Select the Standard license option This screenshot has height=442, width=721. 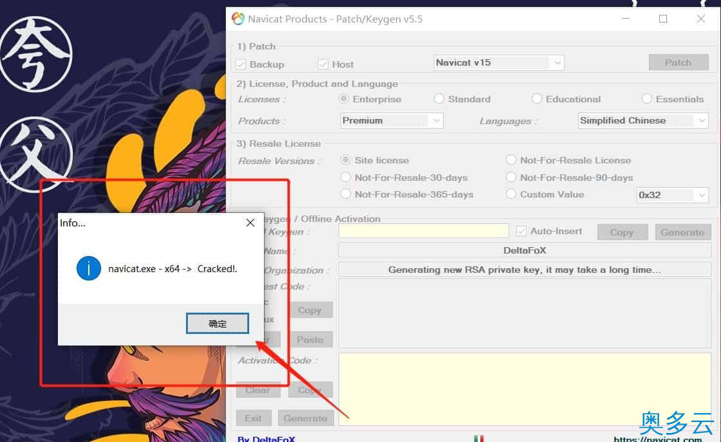point(438,99)
